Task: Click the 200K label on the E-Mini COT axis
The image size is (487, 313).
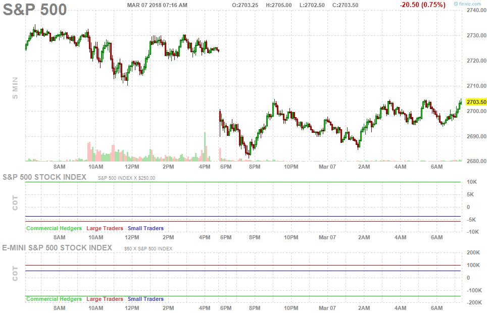Action: click(x=473, y=253)
